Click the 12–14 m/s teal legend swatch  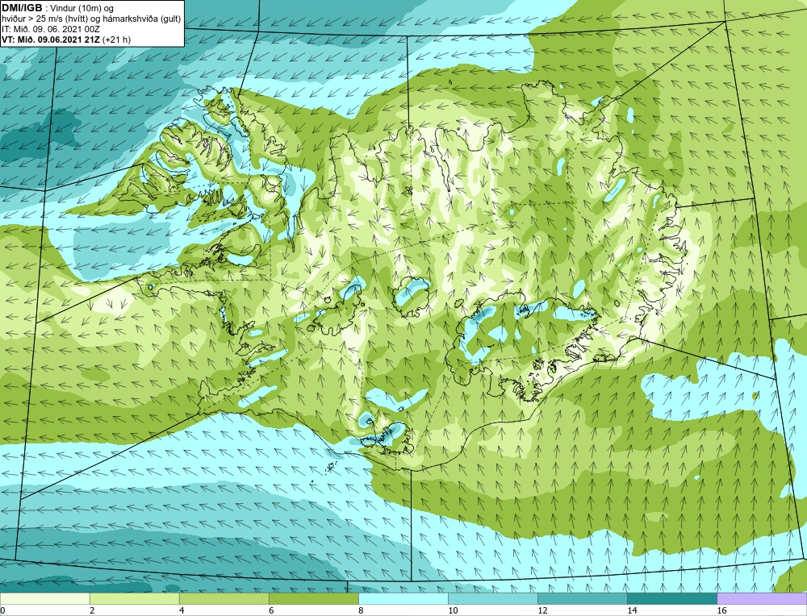(582, 598)
